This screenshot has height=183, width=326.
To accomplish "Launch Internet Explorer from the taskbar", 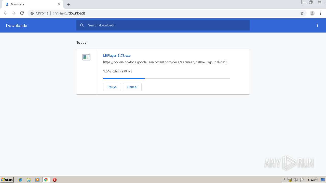I will (20, 180).
